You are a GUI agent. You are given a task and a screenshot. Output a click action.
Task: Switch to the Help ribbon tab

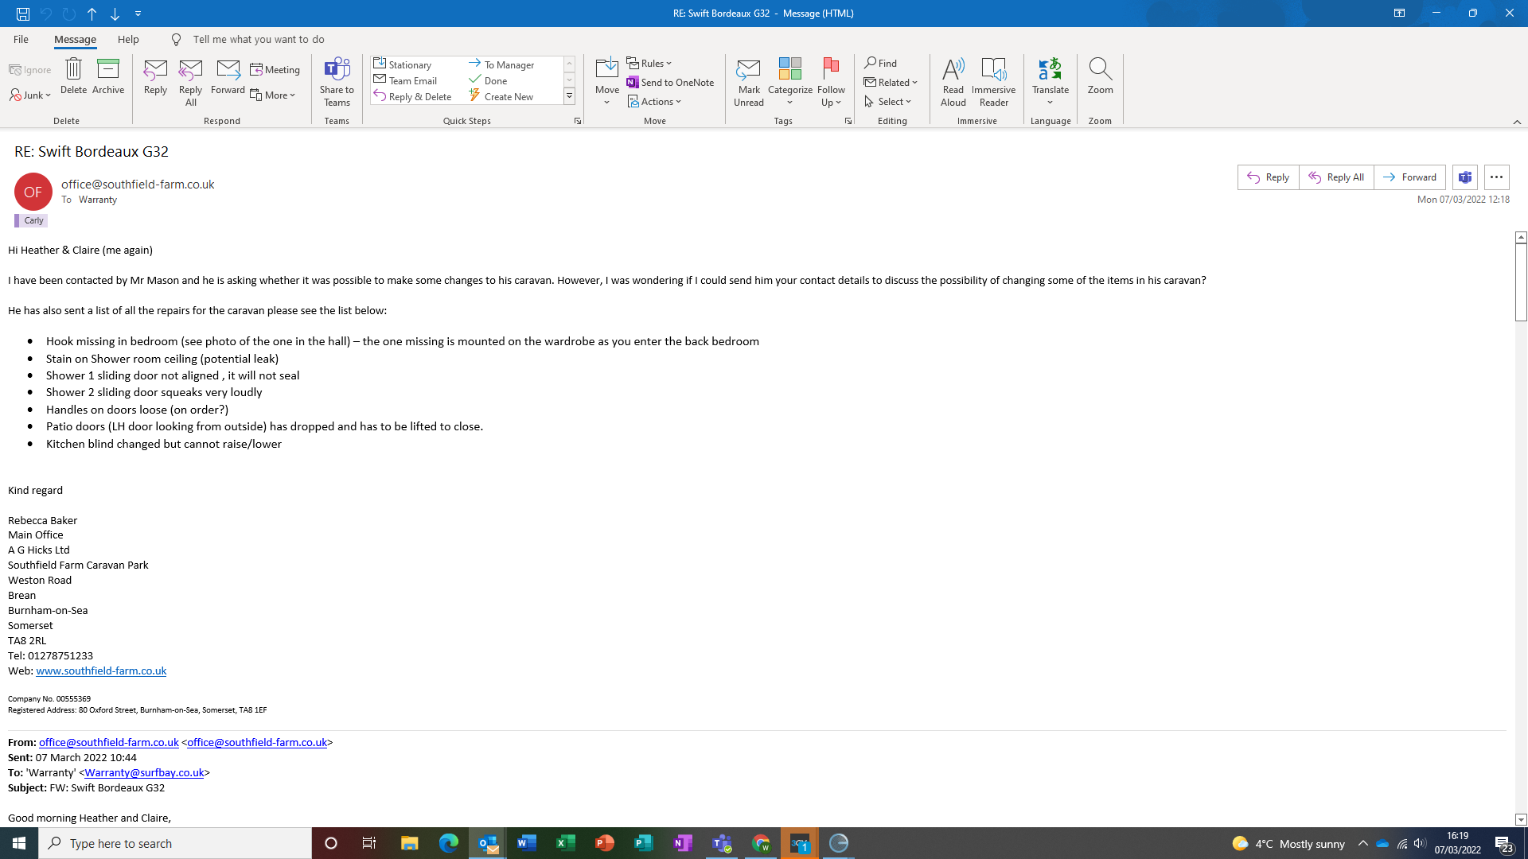coord(128,39)
